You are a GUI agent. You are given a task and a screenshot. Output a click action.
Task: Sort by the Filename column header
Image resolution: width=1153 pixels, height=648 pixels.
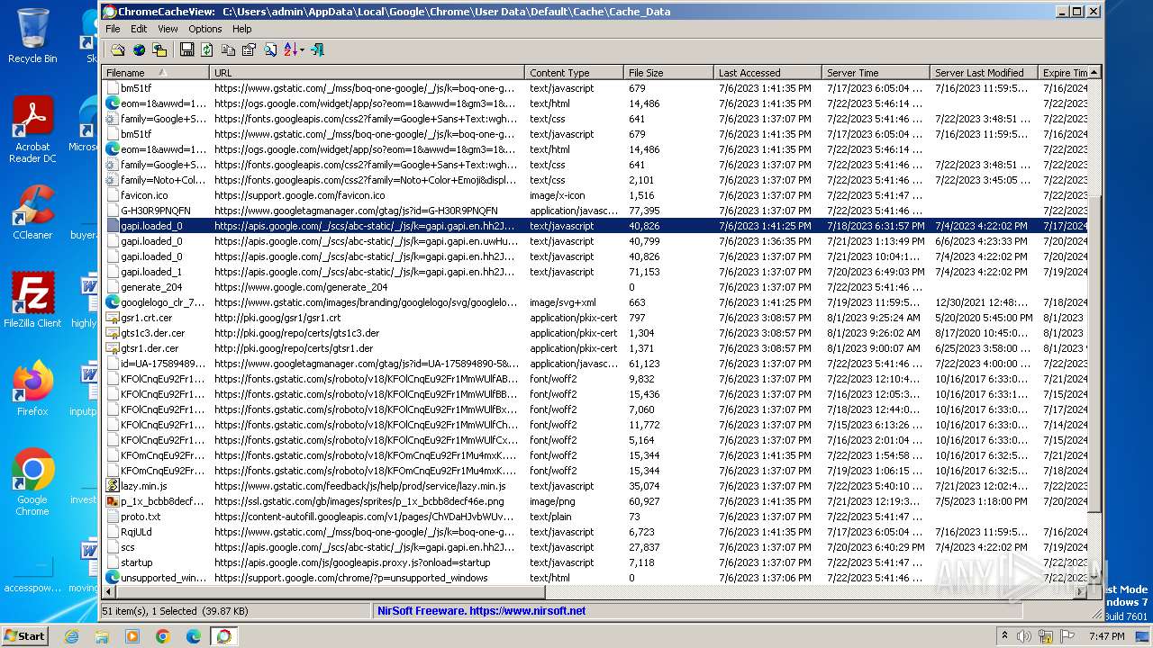(x=156, y=73)
